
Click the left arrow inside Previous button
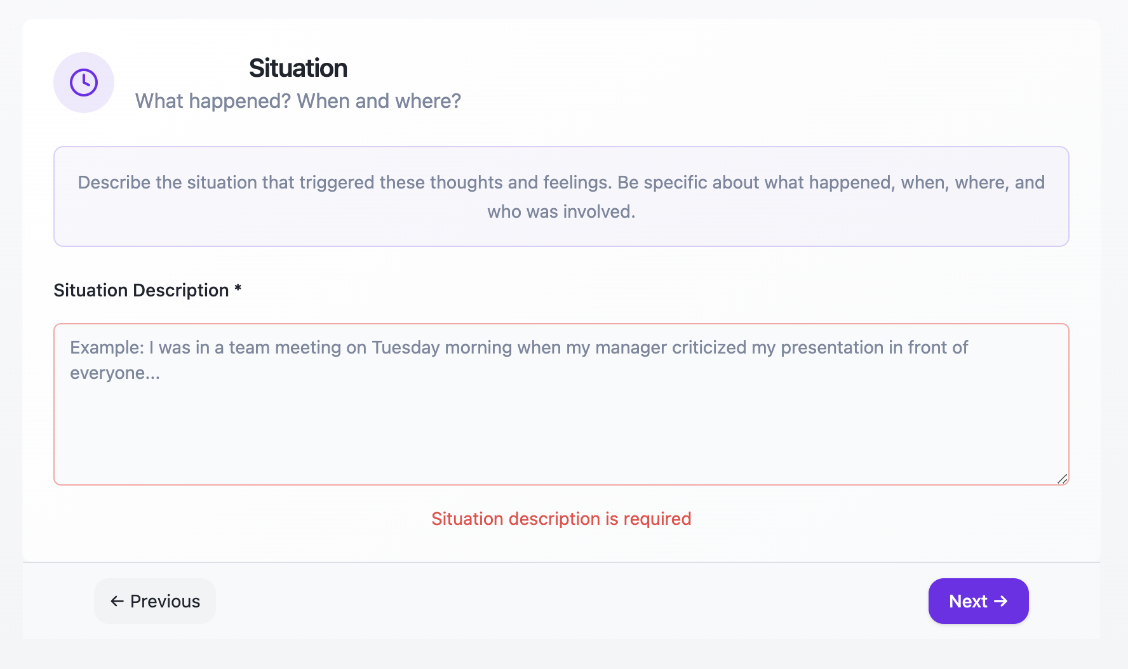(x=115, y=601)
